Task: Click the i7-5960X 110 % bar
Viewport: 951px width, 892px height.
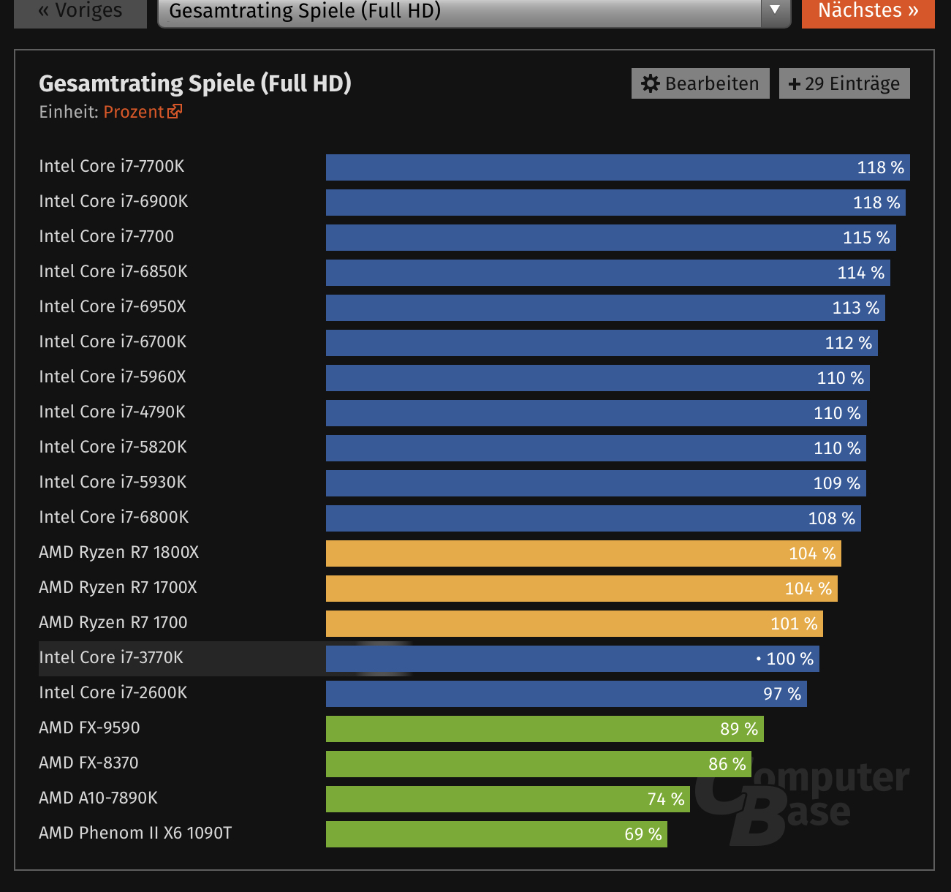Action: pos(598,378)
